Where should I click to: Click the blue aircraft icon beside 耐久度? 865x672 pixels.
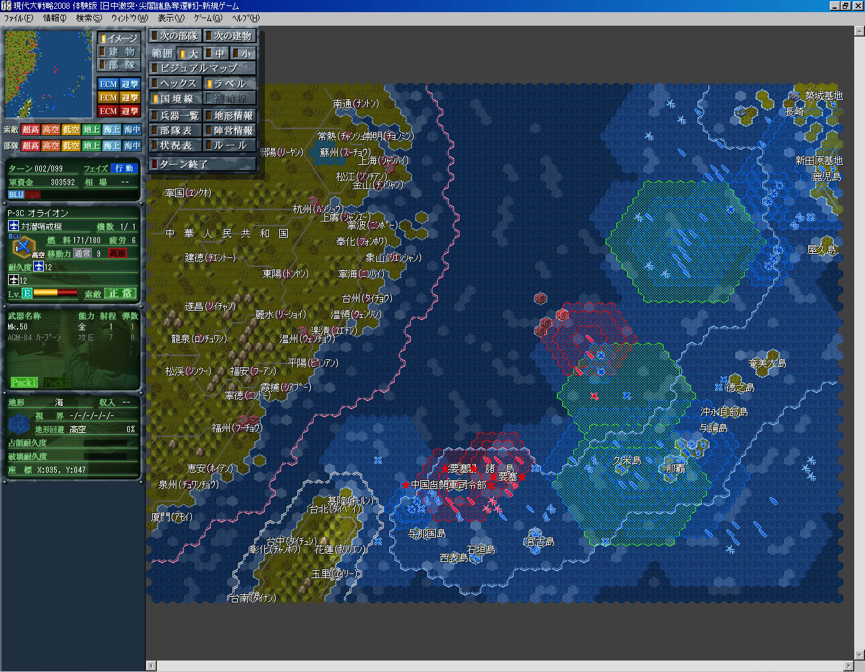39,267
